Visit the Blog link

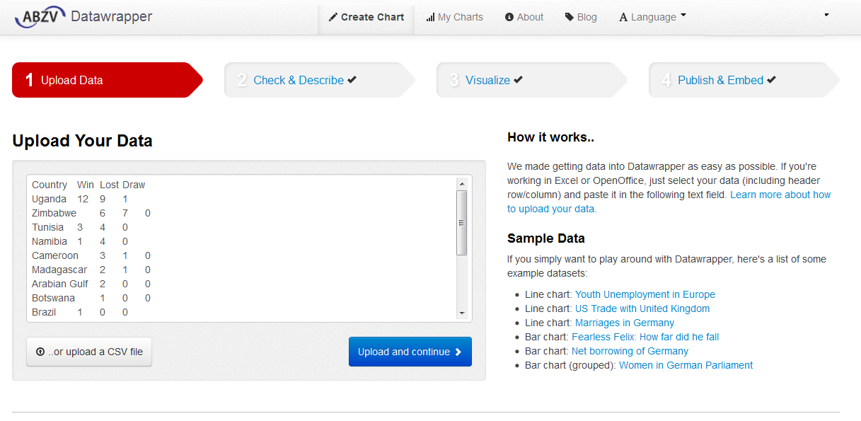tap(581, 17)
